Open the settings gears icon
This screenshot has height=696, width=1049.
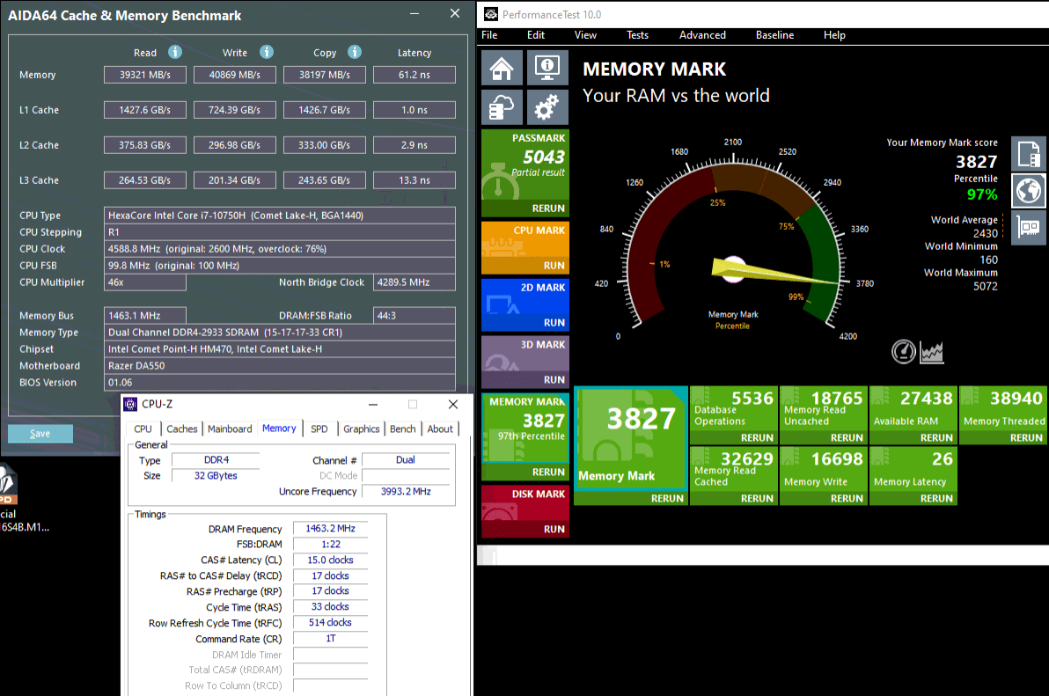click(x=547, y=106)
